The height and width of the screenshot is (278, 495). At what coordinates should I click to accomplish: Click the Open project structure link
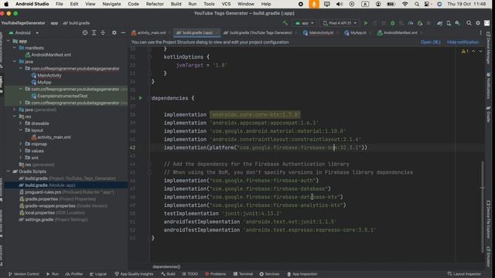coord(430,42)
